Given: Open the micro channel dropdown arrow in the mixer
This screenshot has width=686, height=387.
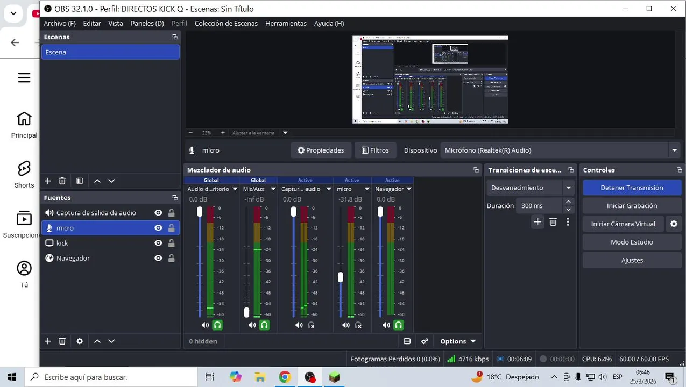Looking at the screenshot, I should coord(367,189).
